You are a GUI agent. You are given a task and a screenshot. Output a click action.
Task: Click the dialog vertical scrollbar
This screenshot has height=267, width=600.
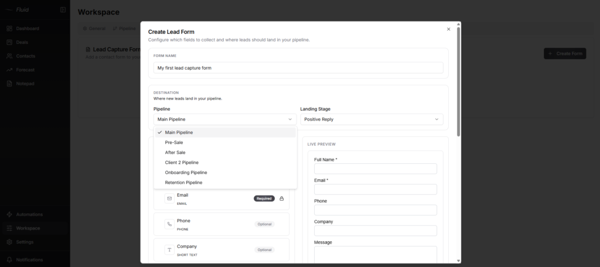pos(458,81)
